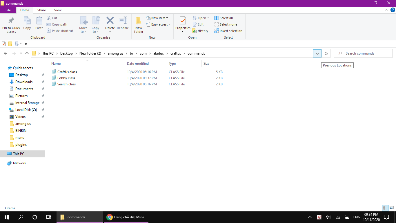The width and height of the screenshot is (396, 223).
Task: Click the volume speaker tray icon
Action: point(328,217)
